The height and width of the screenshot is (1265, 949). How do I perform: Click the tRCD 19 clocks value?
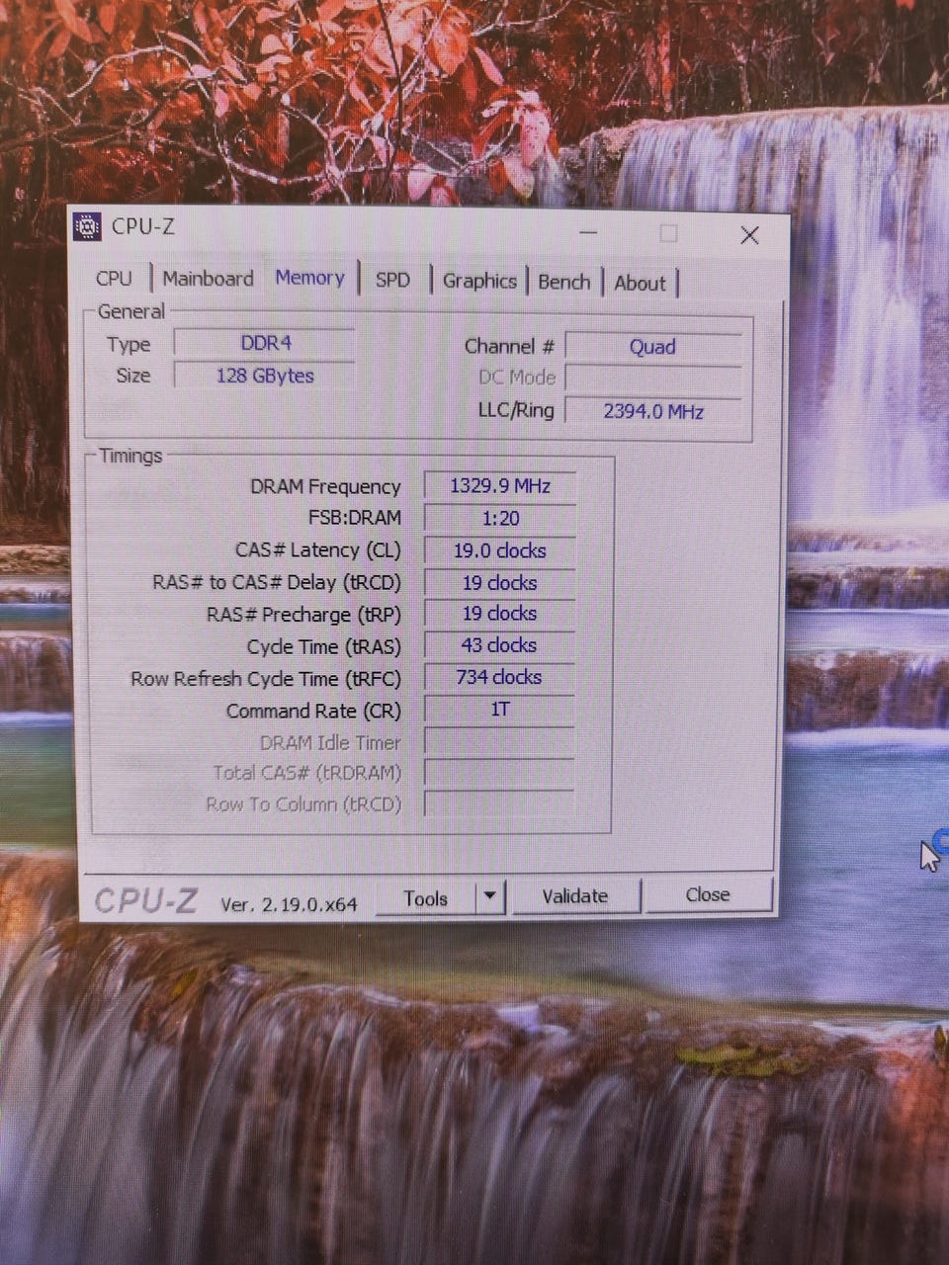[x=499, y=583]
